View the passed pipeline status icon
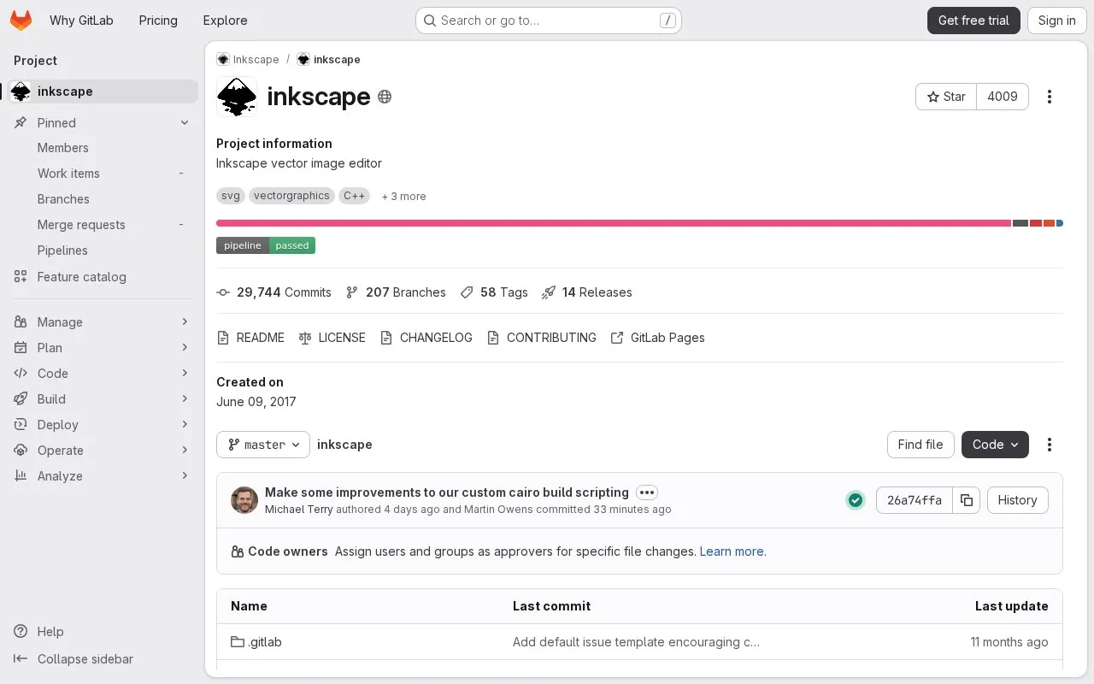 pyautogui.click(x=856, y=500)
